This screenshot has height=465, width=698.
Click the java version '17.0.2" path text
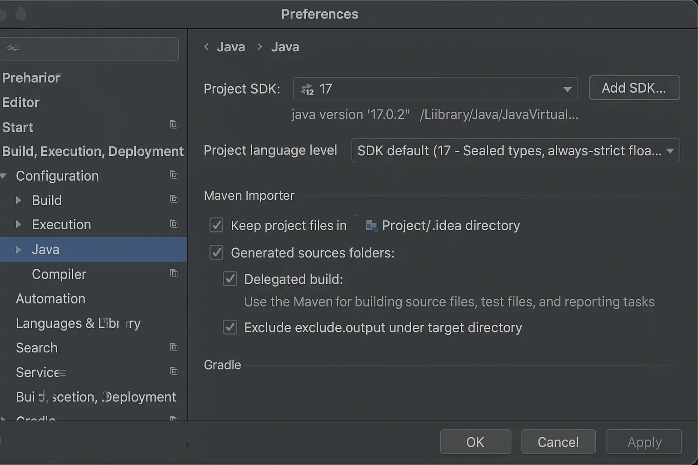coord(435,114)
